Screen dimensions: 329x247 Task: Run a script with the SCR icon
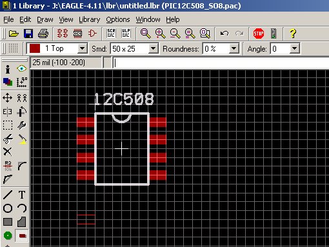click(x=111, y=34)
